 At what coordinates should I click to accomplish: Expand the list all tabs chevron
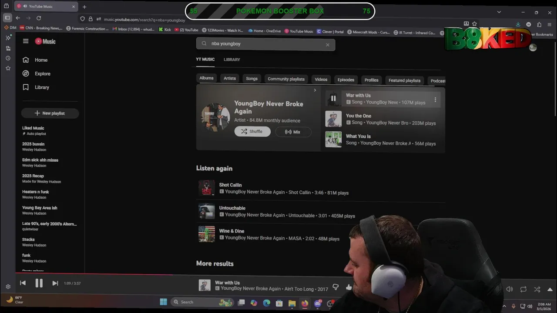499,12
